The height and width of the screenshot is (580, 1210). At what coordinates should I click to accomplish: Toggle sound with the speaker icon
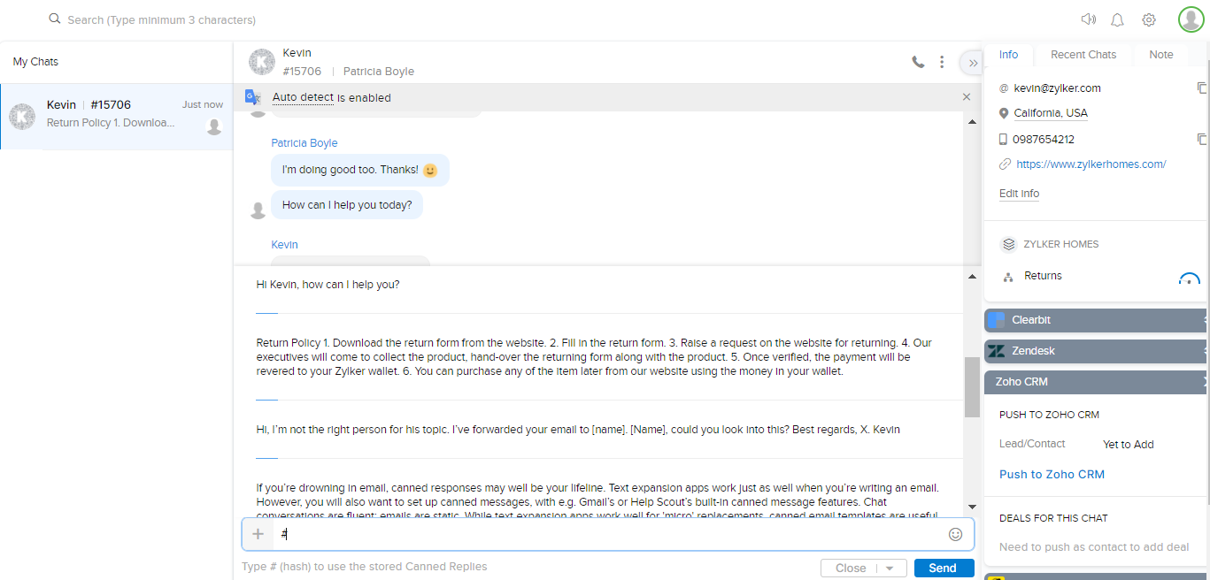tap(1088, 19)
